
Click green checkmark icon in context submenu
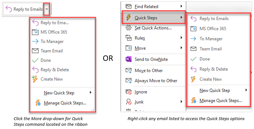[193, 59]
